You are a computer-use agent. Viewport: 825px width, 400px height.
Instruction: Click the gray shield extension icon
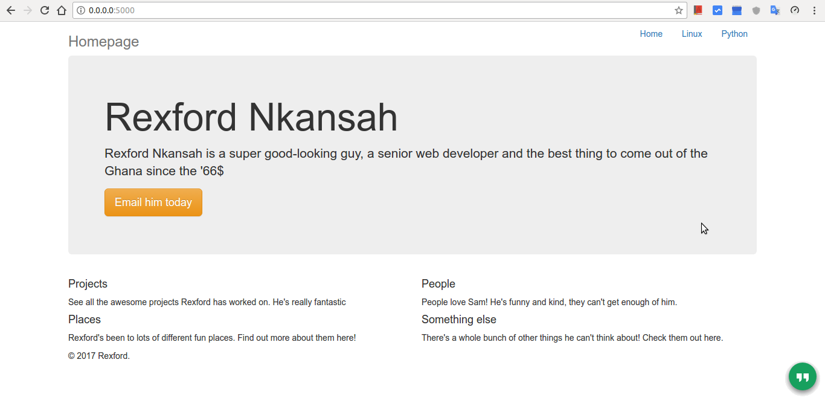tap(756, 10)
